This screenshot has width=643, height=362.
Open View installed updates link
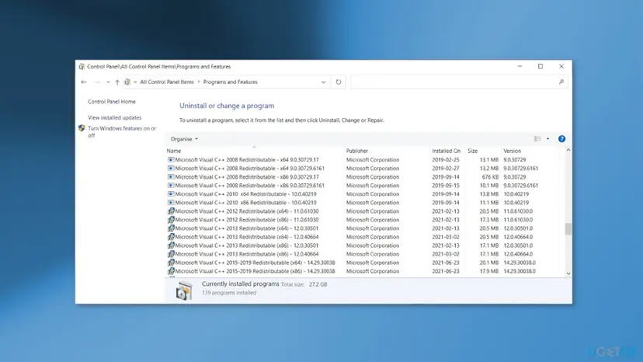(x=114, y=118)
